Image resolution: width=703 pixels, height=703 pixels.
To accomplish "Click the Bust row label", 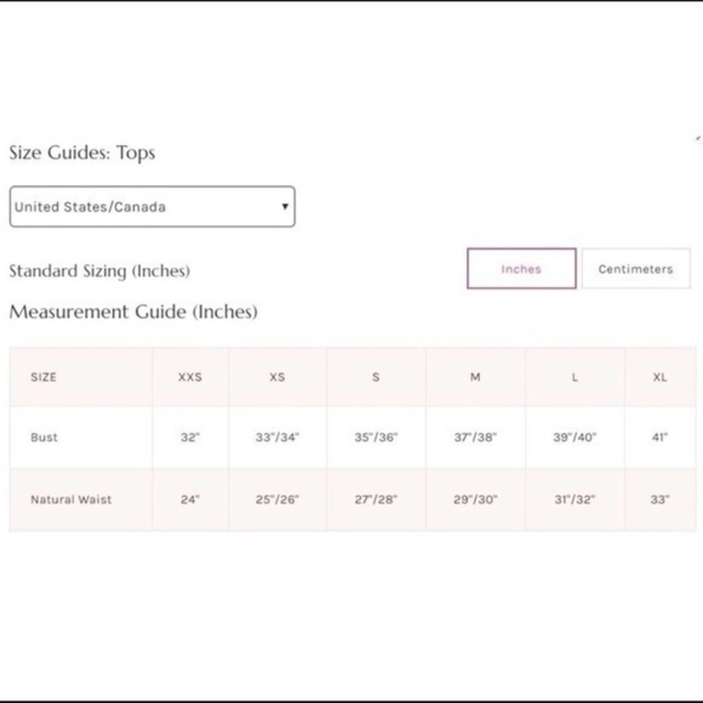I will point(44,437).
